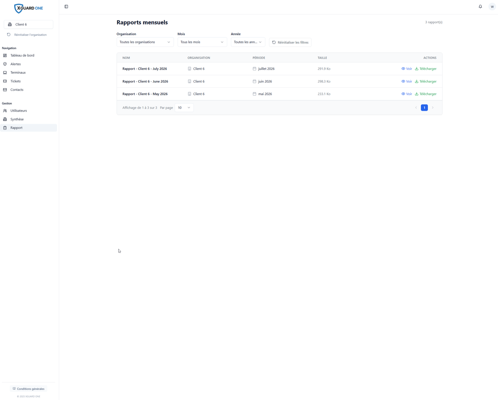498x400 pixels.
Task: Select Rapport - Client 6 - July 2026 name
Action: (x=145, y=69)
